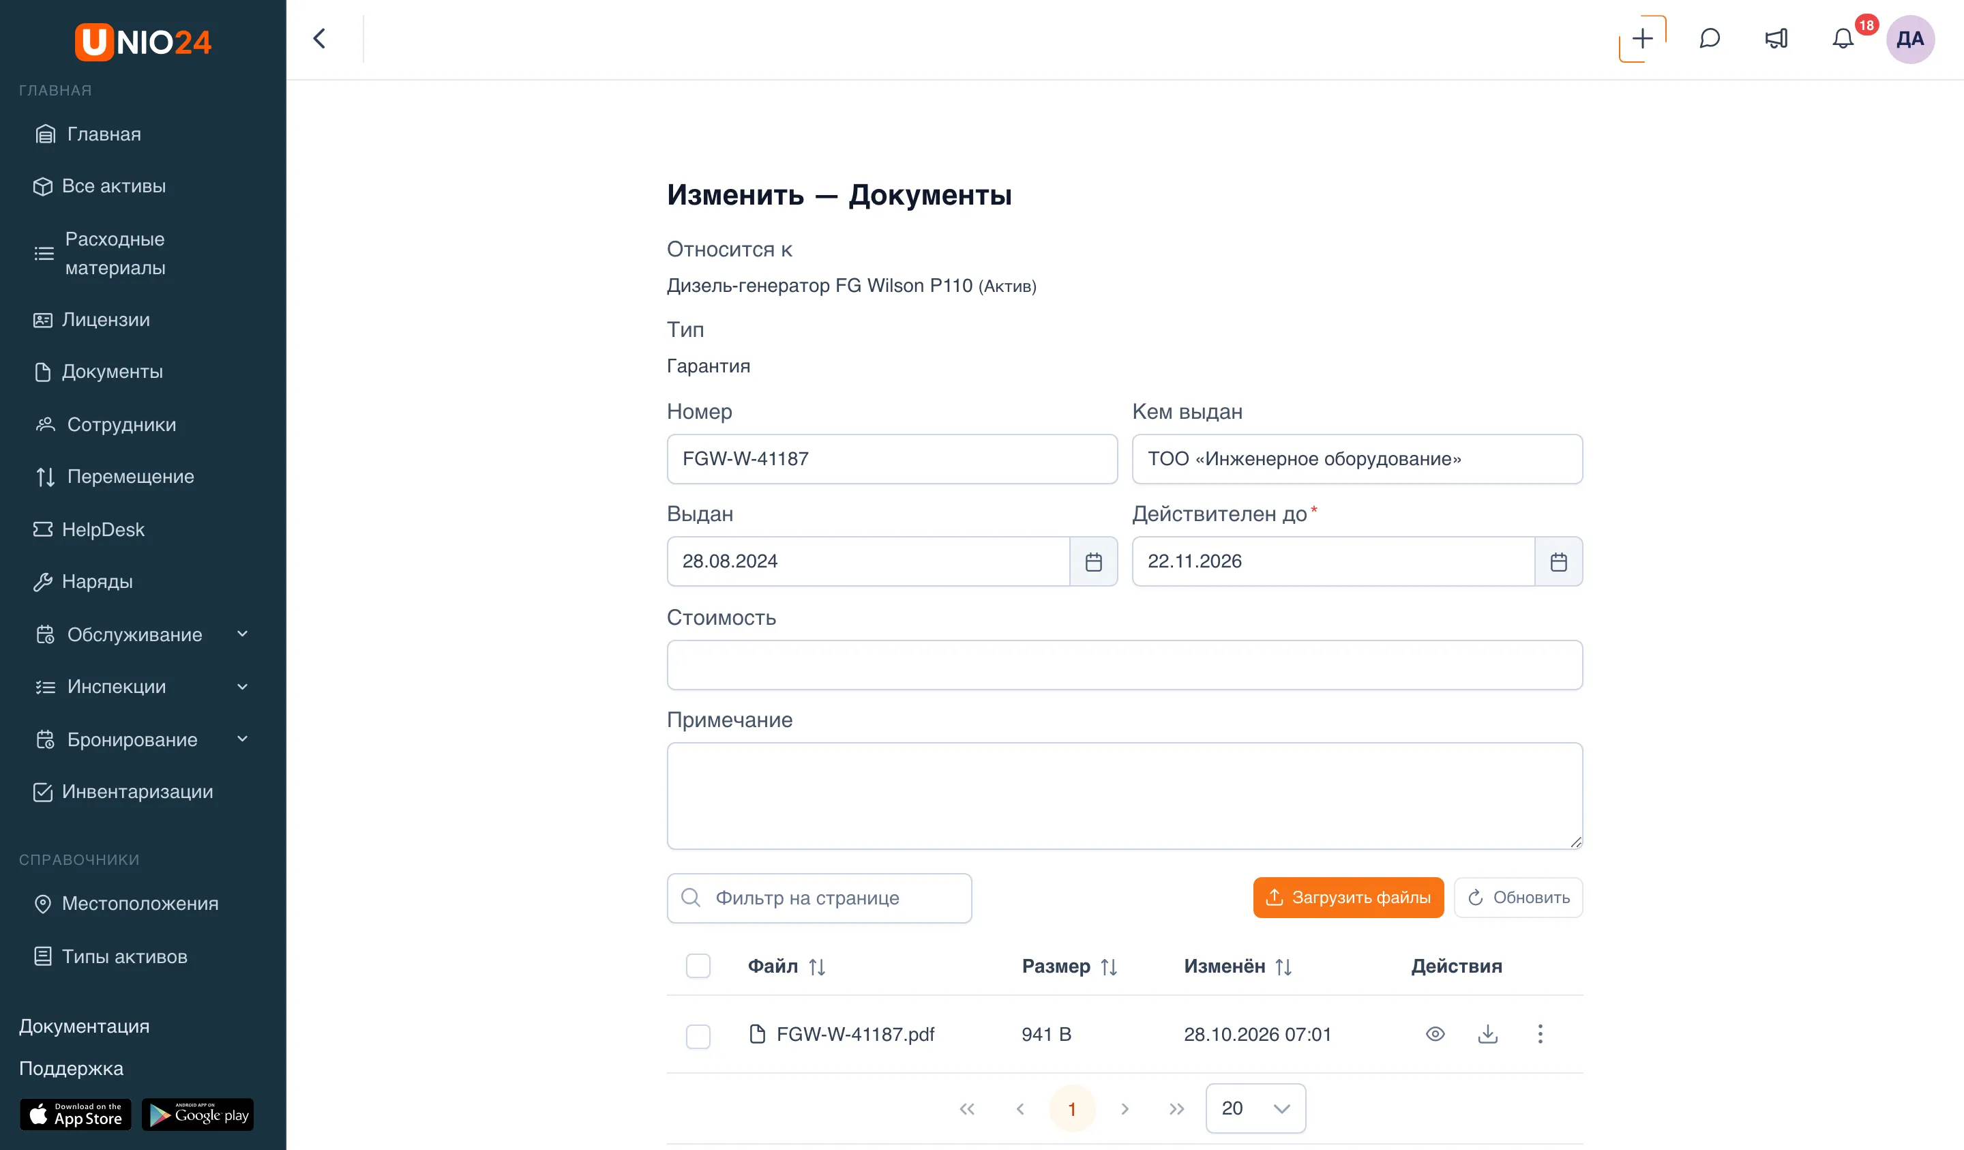Preview FGW-W-41187.pdf with the eye icon
This screenshot has width=1964, height=1150.
(1435, 1034)
